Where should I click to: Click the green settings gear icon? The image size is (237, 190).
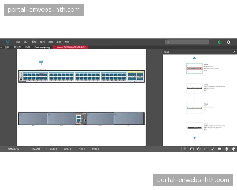pos(219,42)
